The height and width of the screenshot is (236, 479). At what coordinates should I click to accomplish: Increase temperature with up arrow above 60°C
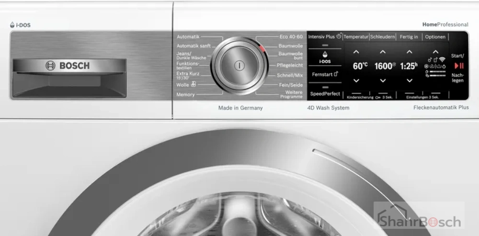point(356,52)
